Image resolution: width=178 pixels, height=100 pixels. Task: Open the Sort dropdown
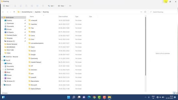[51, 6]
